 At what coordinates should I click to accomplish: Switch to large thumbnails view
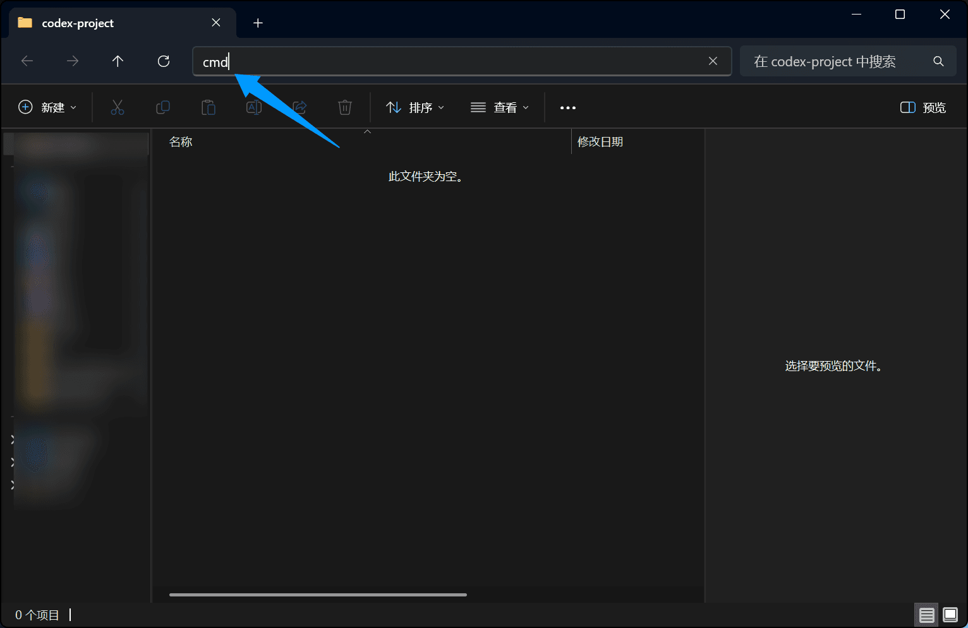(950, 615)
